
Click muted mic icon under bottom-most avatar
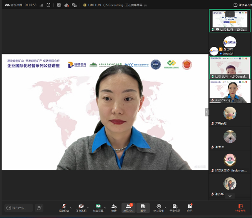(x=212, y=194)
